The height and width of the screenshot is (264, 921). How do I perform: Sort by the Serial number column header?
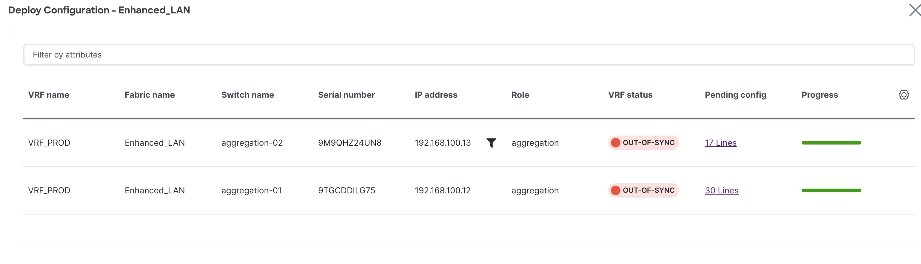[346, 95]
